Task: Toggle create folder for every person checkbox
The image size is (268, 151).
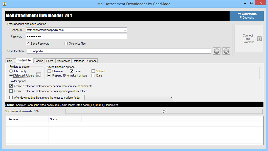Action: [x=11, y=86]
